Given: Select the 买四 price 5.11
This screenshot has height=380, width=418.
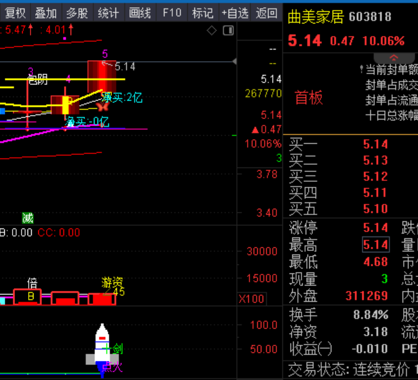Looking at the screenshot, I should click(376, 193).
